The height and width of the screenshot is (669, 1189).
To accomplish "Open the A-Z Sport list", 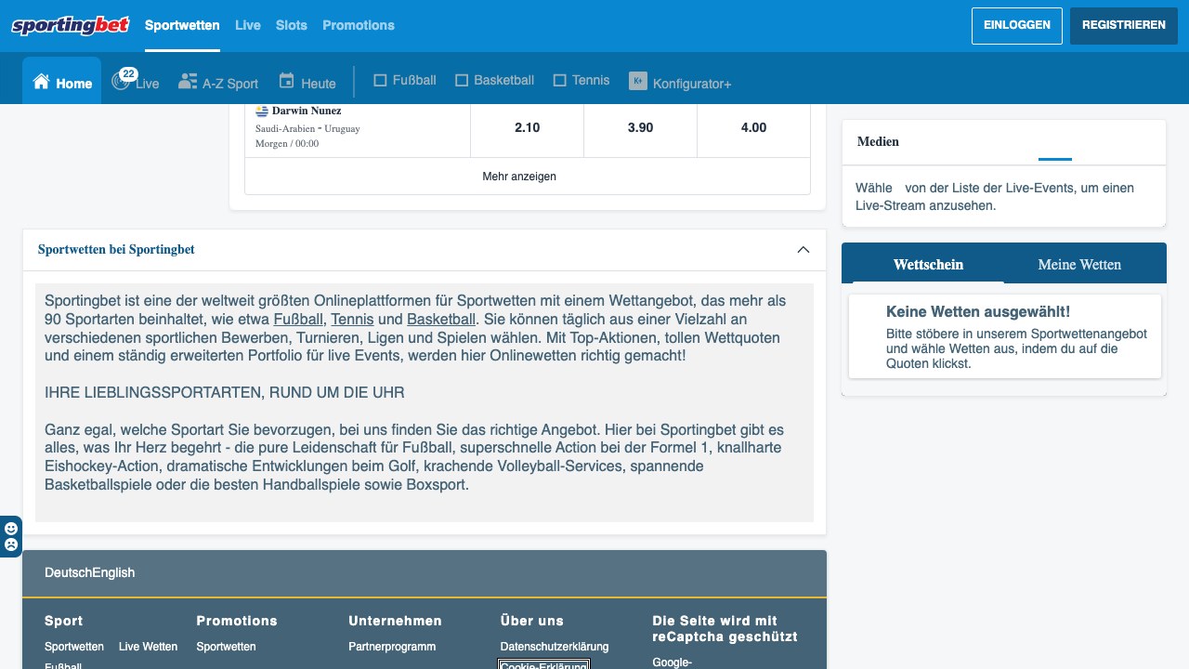I will [x=218, y=82].
